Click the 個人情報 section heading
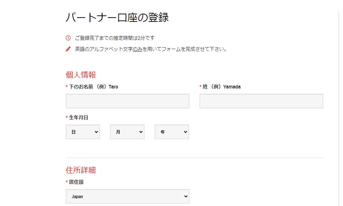Viewport: 343px width, 206px height. tap(80, 75)
